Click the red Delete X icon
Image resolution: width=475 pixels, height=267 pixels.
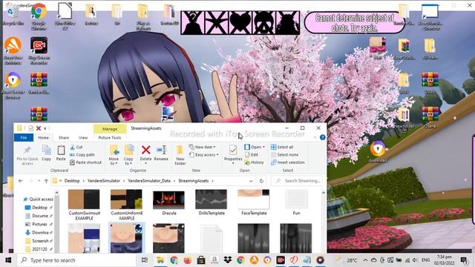(145, 150)
